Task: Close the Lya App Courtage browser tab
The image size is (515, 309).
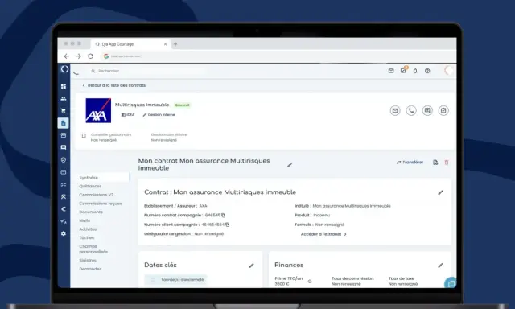Action: [x=165, y=44]
